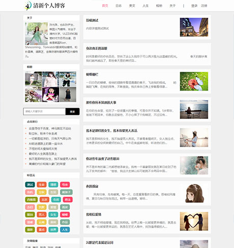Image resolution: width=234 pixels, height=248 pixels.
Task: Select the teal 理想 tag
Action: tap(53, 184)
